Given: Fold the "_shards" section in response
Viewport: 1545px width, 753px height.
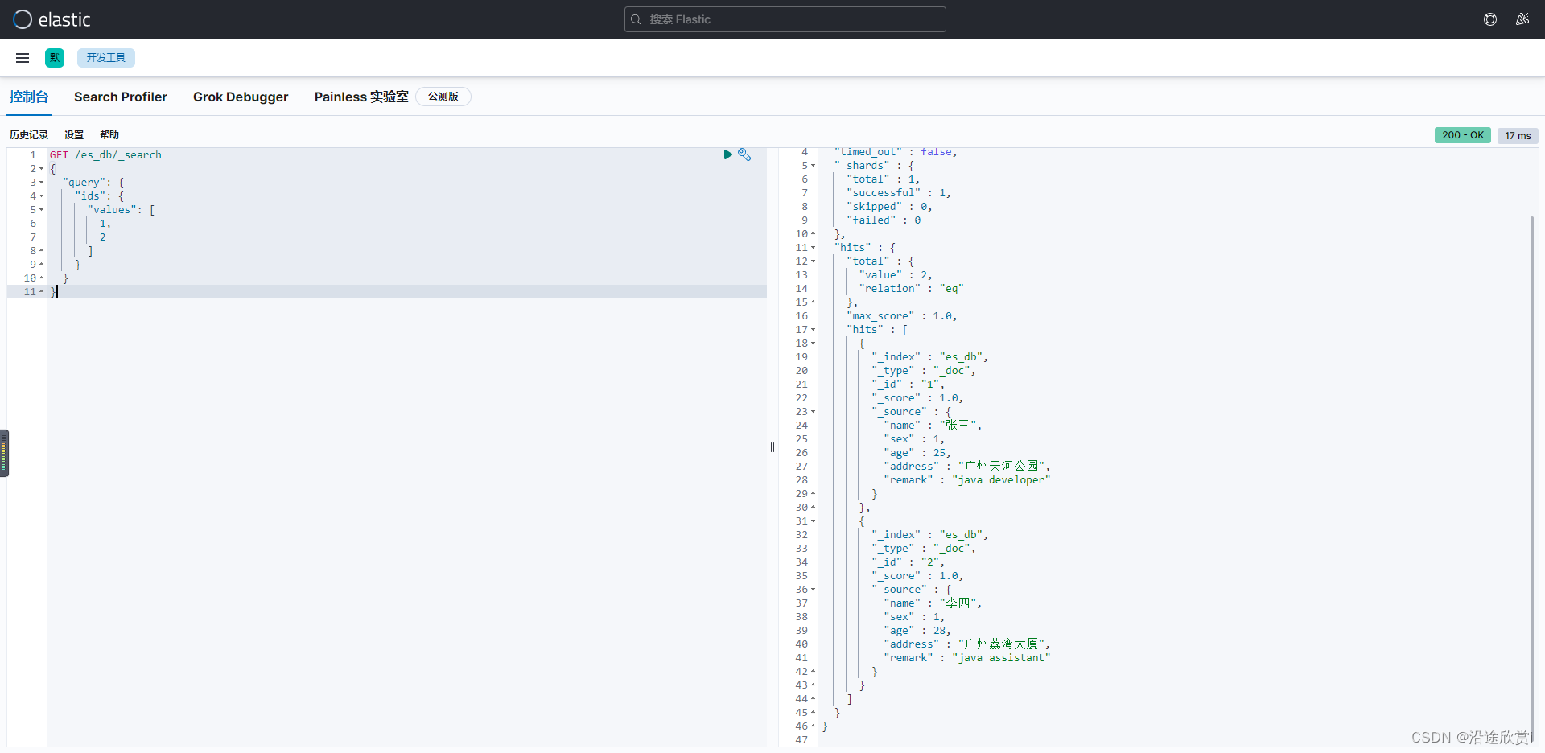Looking at the screenshot, I should click(x=813, y=166).
